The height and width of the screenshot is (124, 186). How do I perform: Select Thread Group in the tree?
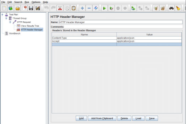click(x=20, y=18)
